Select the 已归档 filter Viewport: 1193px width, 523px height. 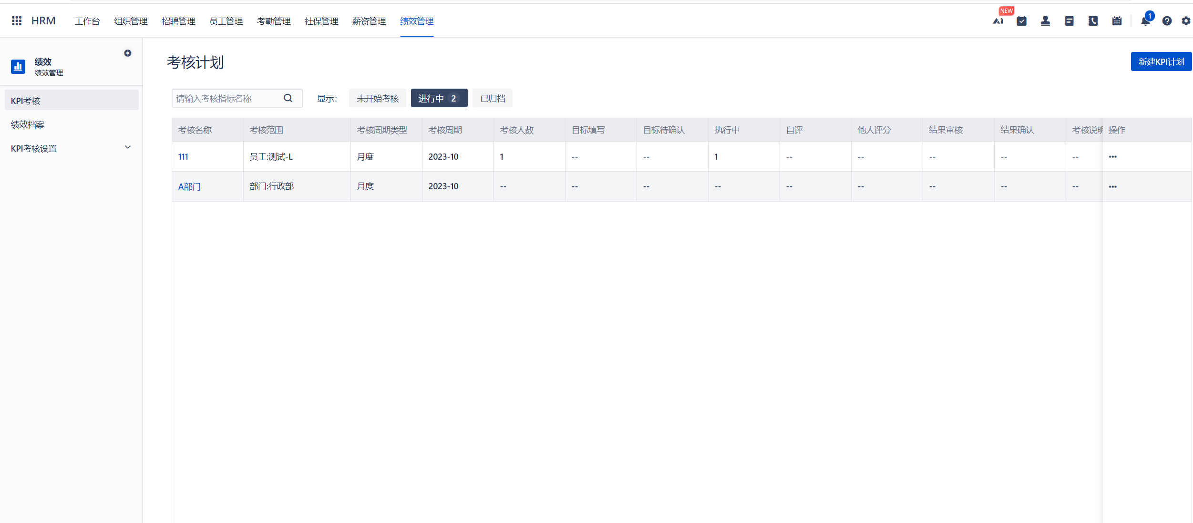point(492,98)
